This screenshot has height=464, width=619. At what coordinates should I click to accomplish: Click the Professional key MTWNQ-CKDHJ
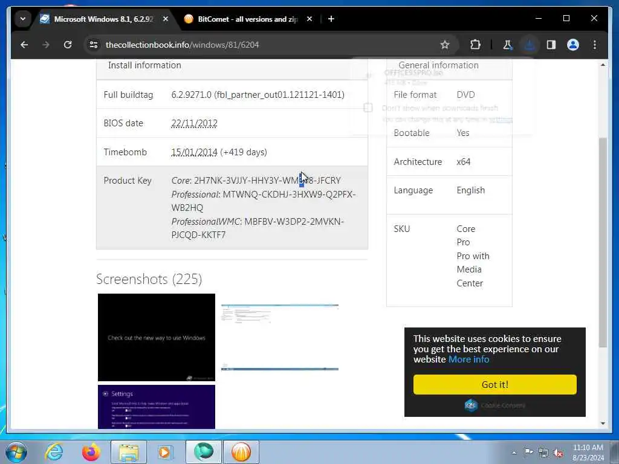[264, 201]
